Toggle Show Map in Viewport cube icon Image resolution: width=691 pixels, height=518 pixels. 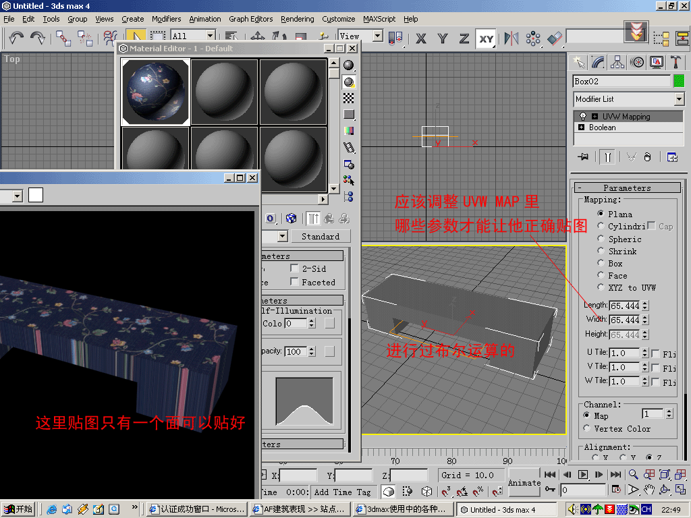point(291,219)
